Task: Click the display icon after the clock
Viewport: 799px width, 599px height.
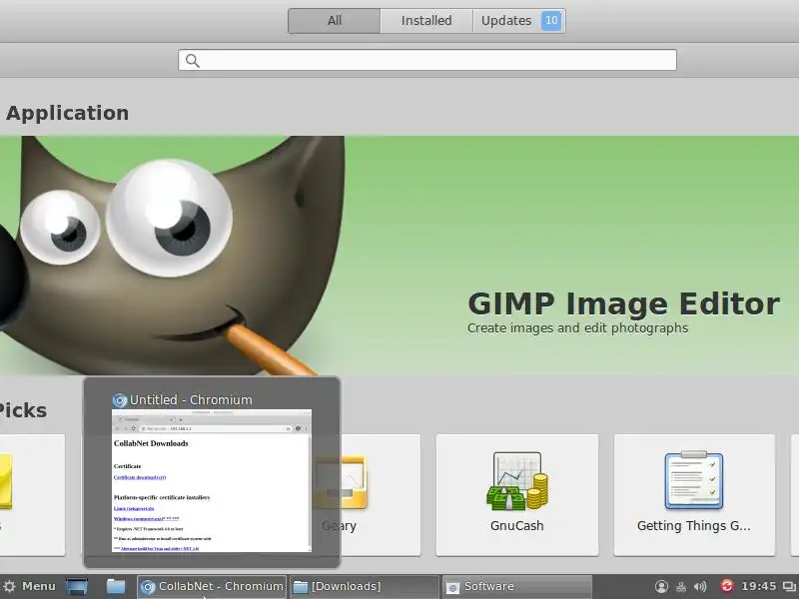Action: tap(789, 587)
